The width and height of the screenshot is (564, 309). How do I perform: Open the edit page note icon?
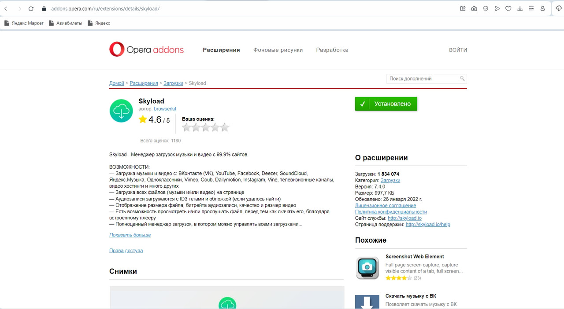pyautogui.click(x=463, y=9)
